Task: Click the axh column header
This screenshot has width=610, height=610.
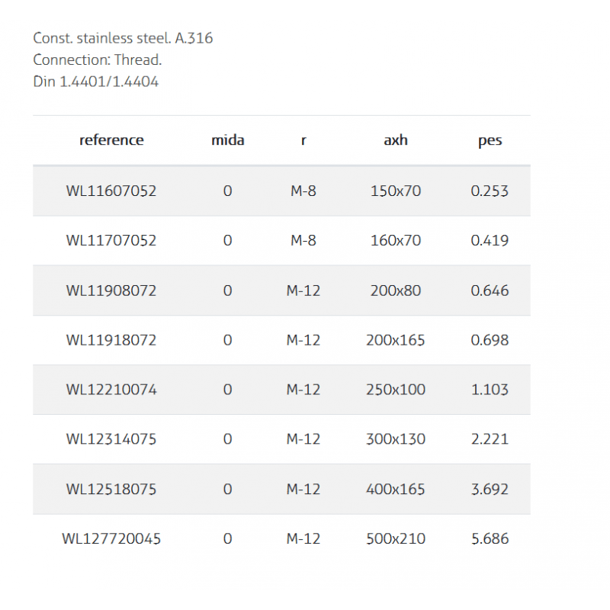Action: point(395,140)
